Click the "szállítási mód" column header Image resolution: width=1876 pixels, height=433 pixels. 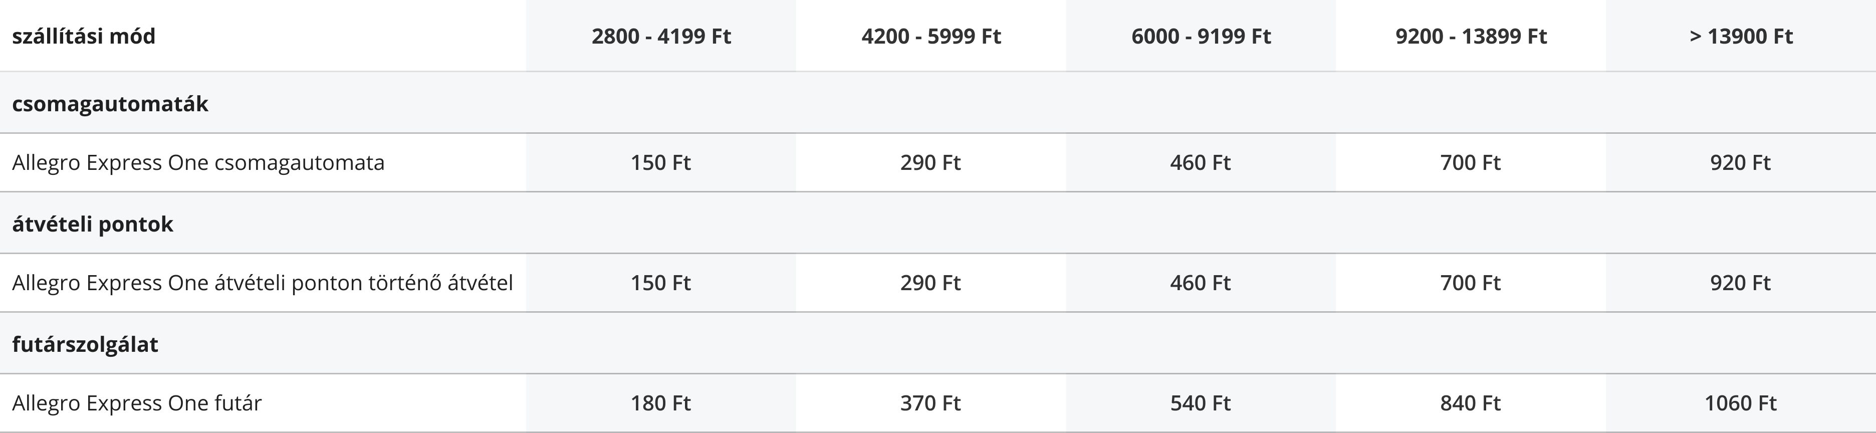(x=84, y=36)
